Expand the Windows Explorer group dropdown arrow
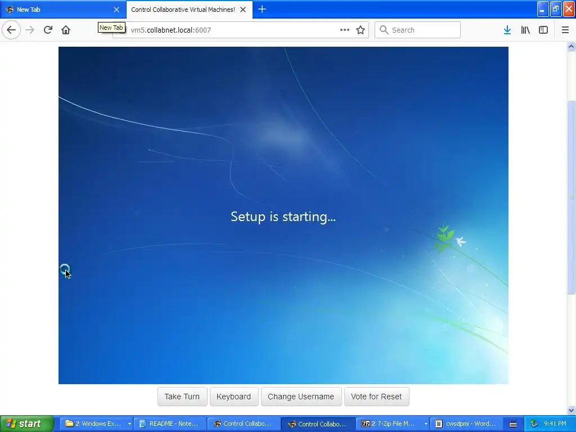 point(129,424)
